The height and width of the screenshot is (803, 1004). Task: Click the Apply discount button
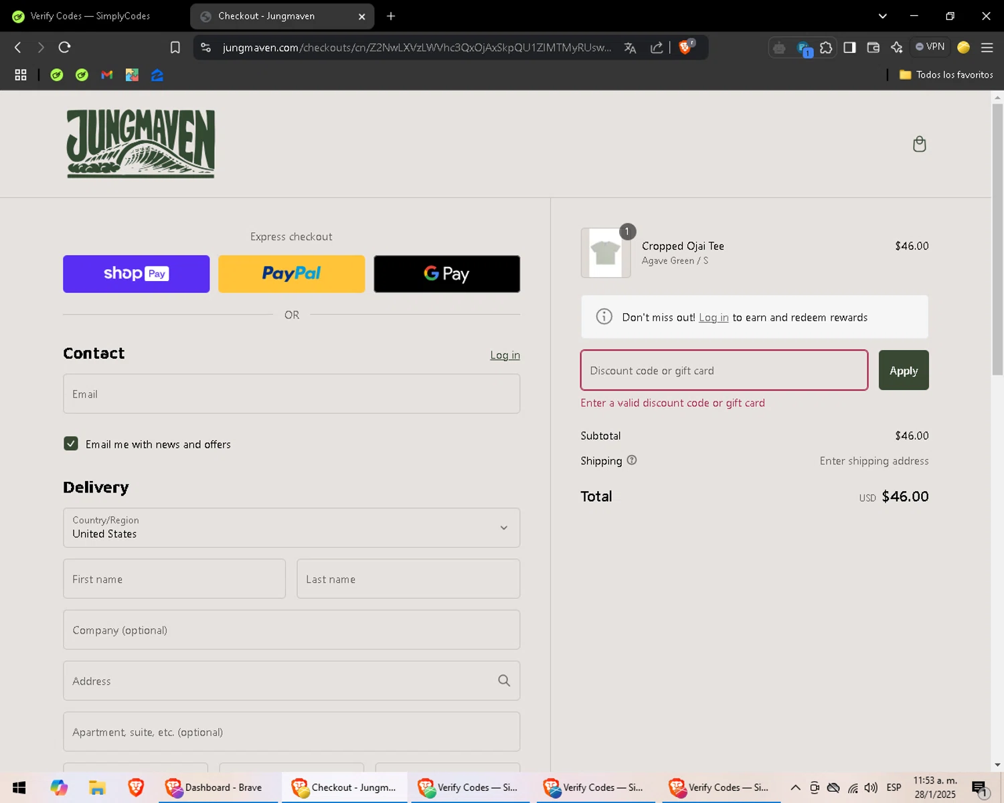[x=904, y=370]
